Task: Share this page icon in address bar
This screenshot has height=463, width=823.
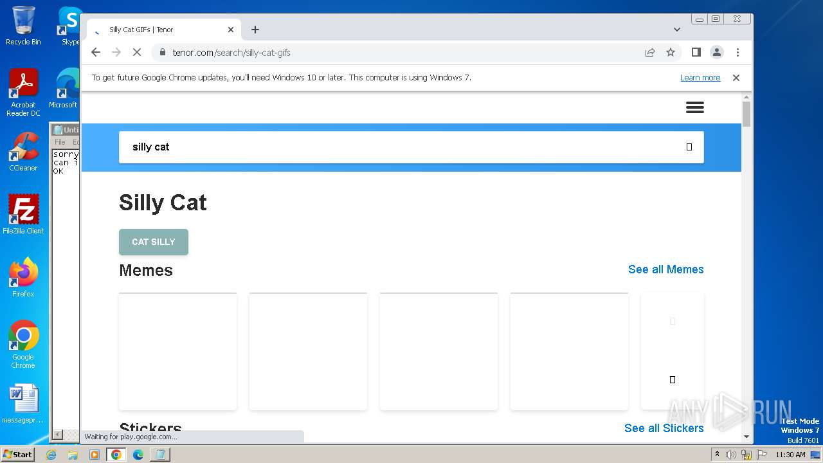Action: tap(650, 52)
